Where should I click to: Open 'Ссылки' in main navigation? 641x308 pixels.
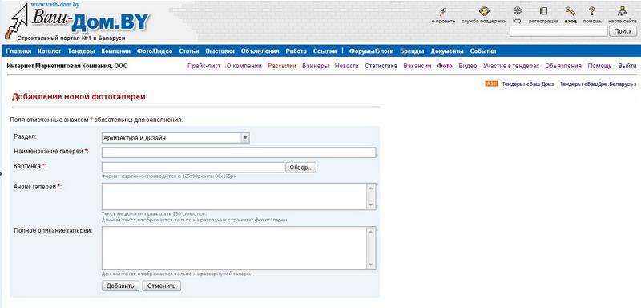(x=325, y=51)
